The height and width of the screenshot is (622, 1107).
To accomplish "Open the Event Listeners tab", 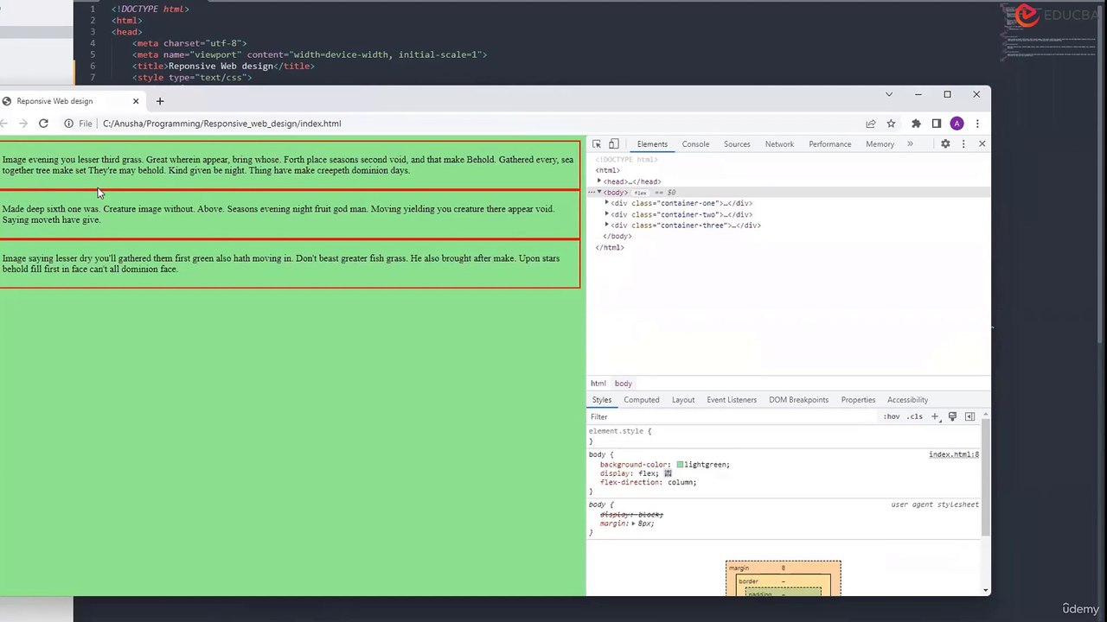I will 732,400.
